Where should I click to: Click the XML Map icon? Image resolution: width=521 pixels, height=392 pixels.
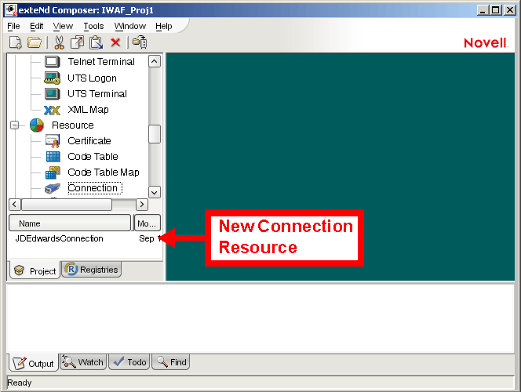[52, 110]
